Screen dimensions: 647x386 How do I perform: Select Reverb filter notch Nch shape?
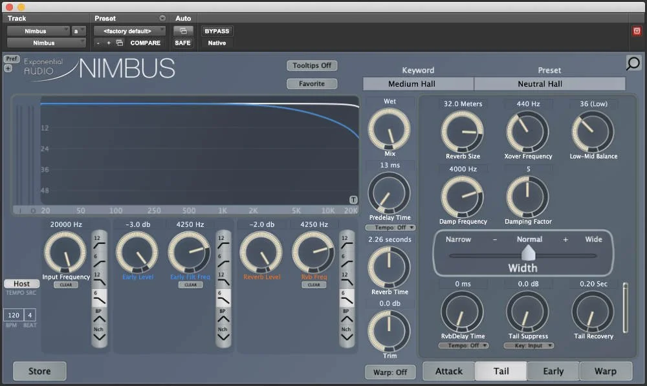point(347,334)
